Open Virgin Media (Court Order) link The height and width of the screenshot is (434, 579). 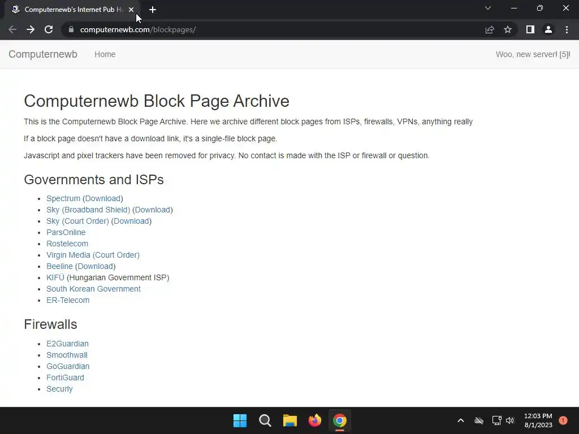93,255
